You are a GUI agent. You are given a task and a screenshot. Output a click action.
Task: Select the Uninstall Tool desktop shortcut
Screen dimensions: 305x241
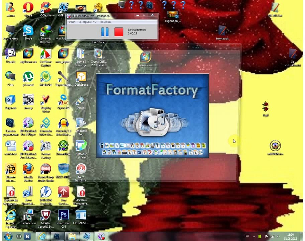pos(81,127)
